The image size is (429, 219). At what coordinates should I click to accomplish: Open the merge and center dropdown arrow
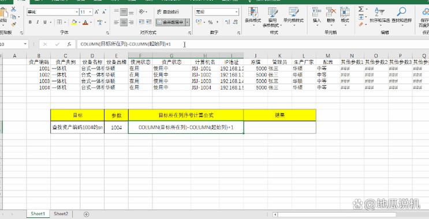coord(187,22)
